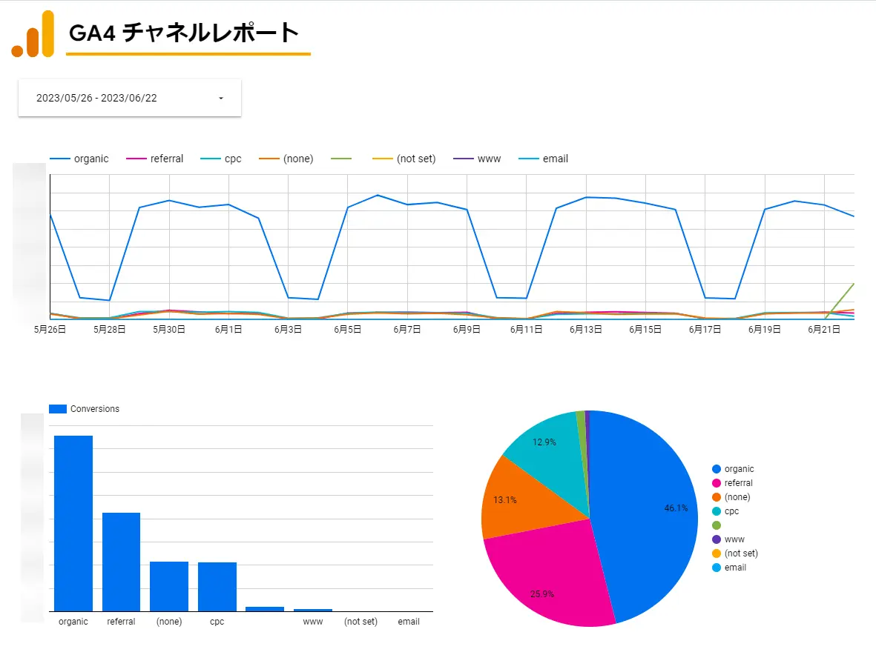Click the organic blue dot in pie legend
The height and width of the screenshot is (655, 876).
coord(717,469)
